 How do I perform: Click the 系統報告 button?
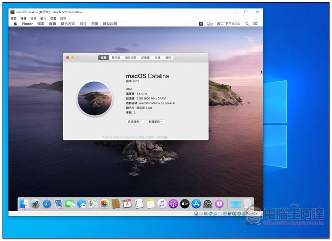[135, 122]
